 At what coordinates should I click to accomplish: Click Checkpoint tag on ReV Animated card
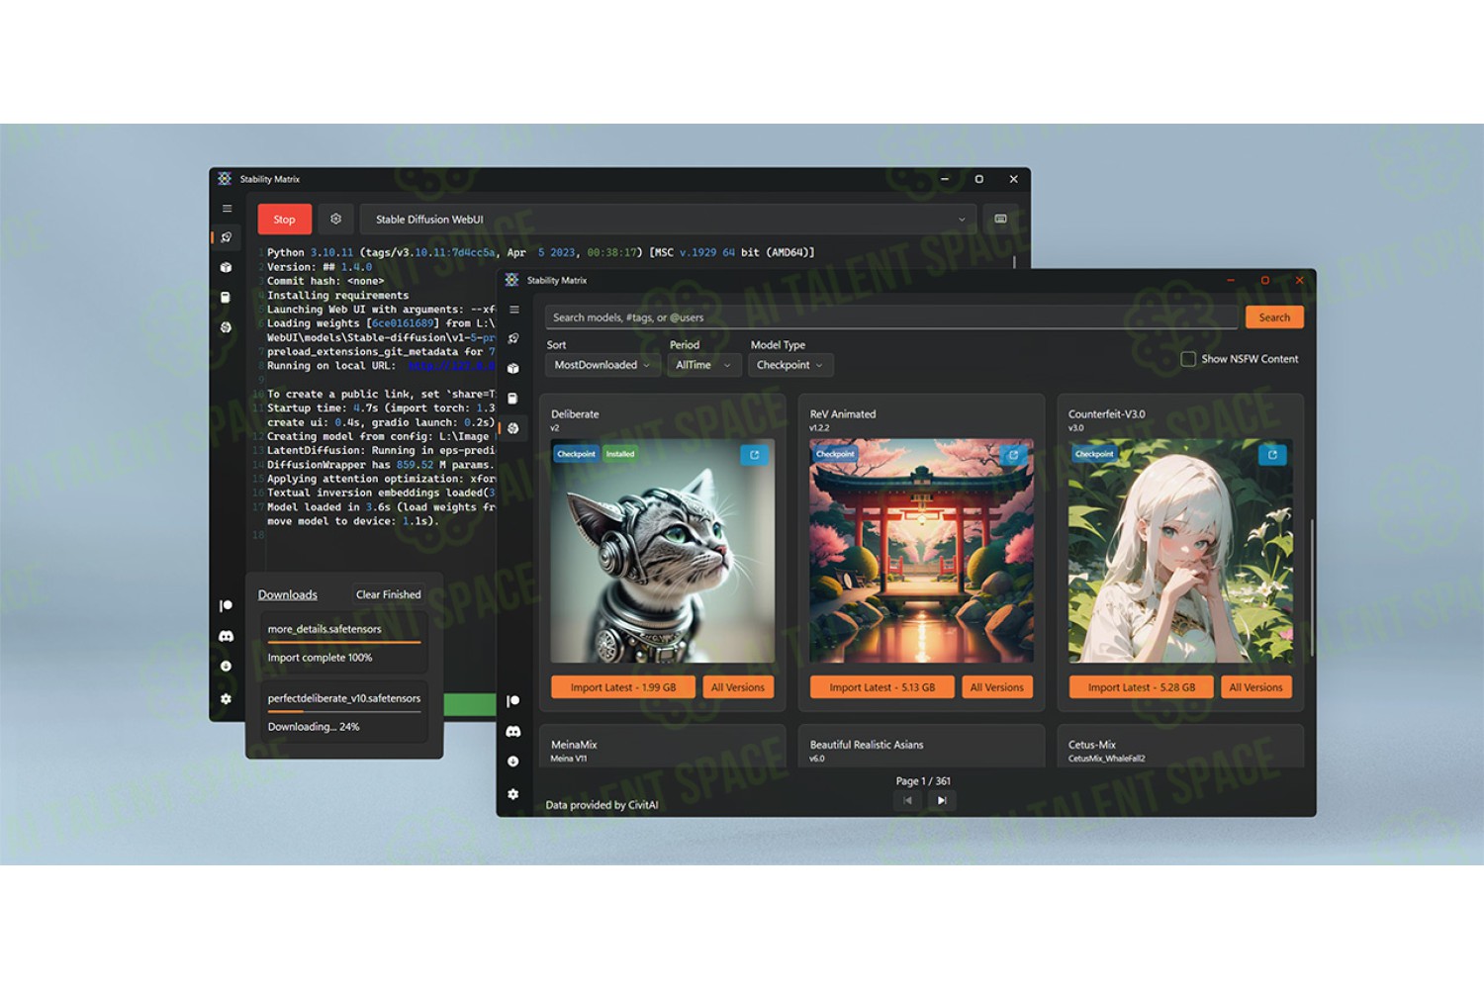835,454
